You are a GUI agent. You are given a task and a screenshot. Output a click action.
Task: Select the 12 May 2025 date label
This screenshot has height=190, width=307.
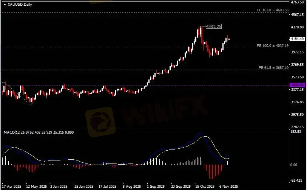pos(36,187)
